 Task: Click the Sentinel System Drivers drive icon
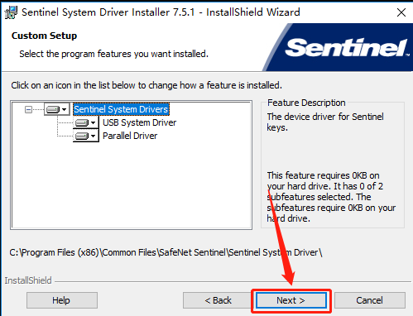click(53, 109)
